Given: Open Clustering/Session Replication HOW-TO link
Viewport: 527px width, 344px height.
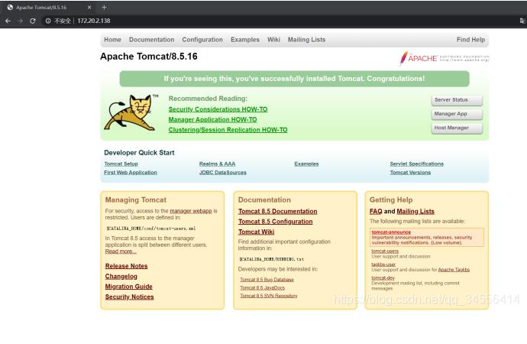Looking at the screenshot, I should [228, 130].
